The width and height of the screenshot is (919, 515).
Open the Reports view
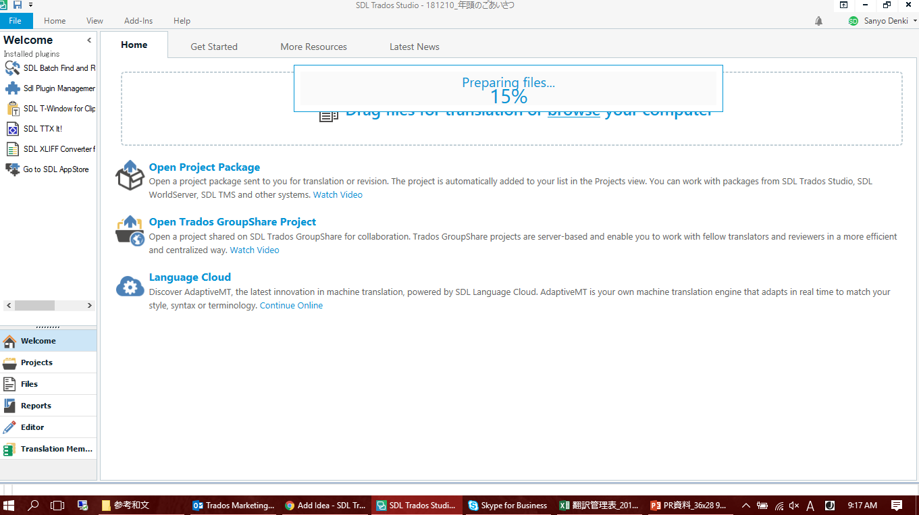49,406
